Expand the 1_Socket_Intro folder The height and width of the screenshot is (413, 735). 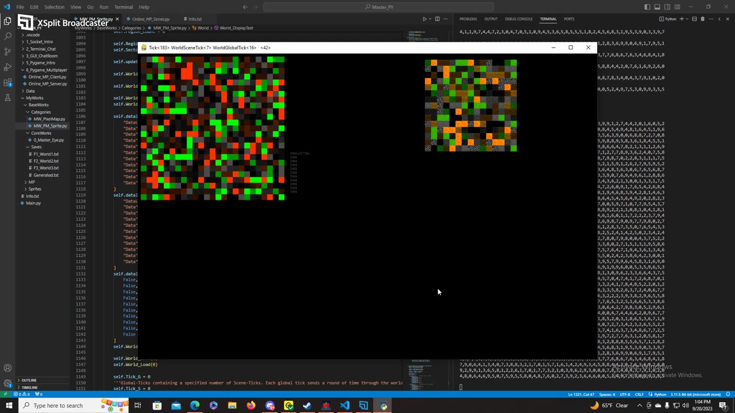[40, 42]
